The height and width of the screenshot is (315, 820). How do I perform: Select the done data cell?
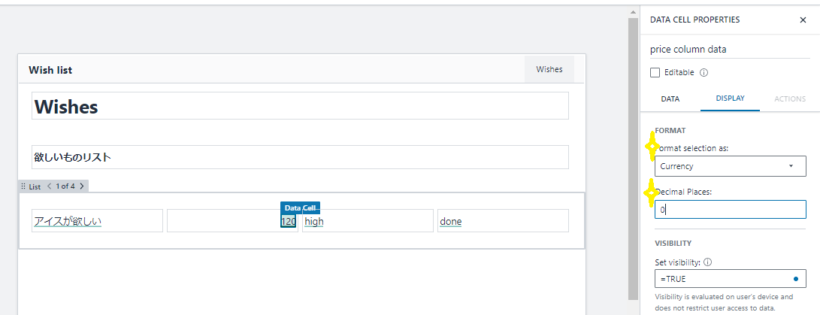pyautogui.click(x=503, y=221)
